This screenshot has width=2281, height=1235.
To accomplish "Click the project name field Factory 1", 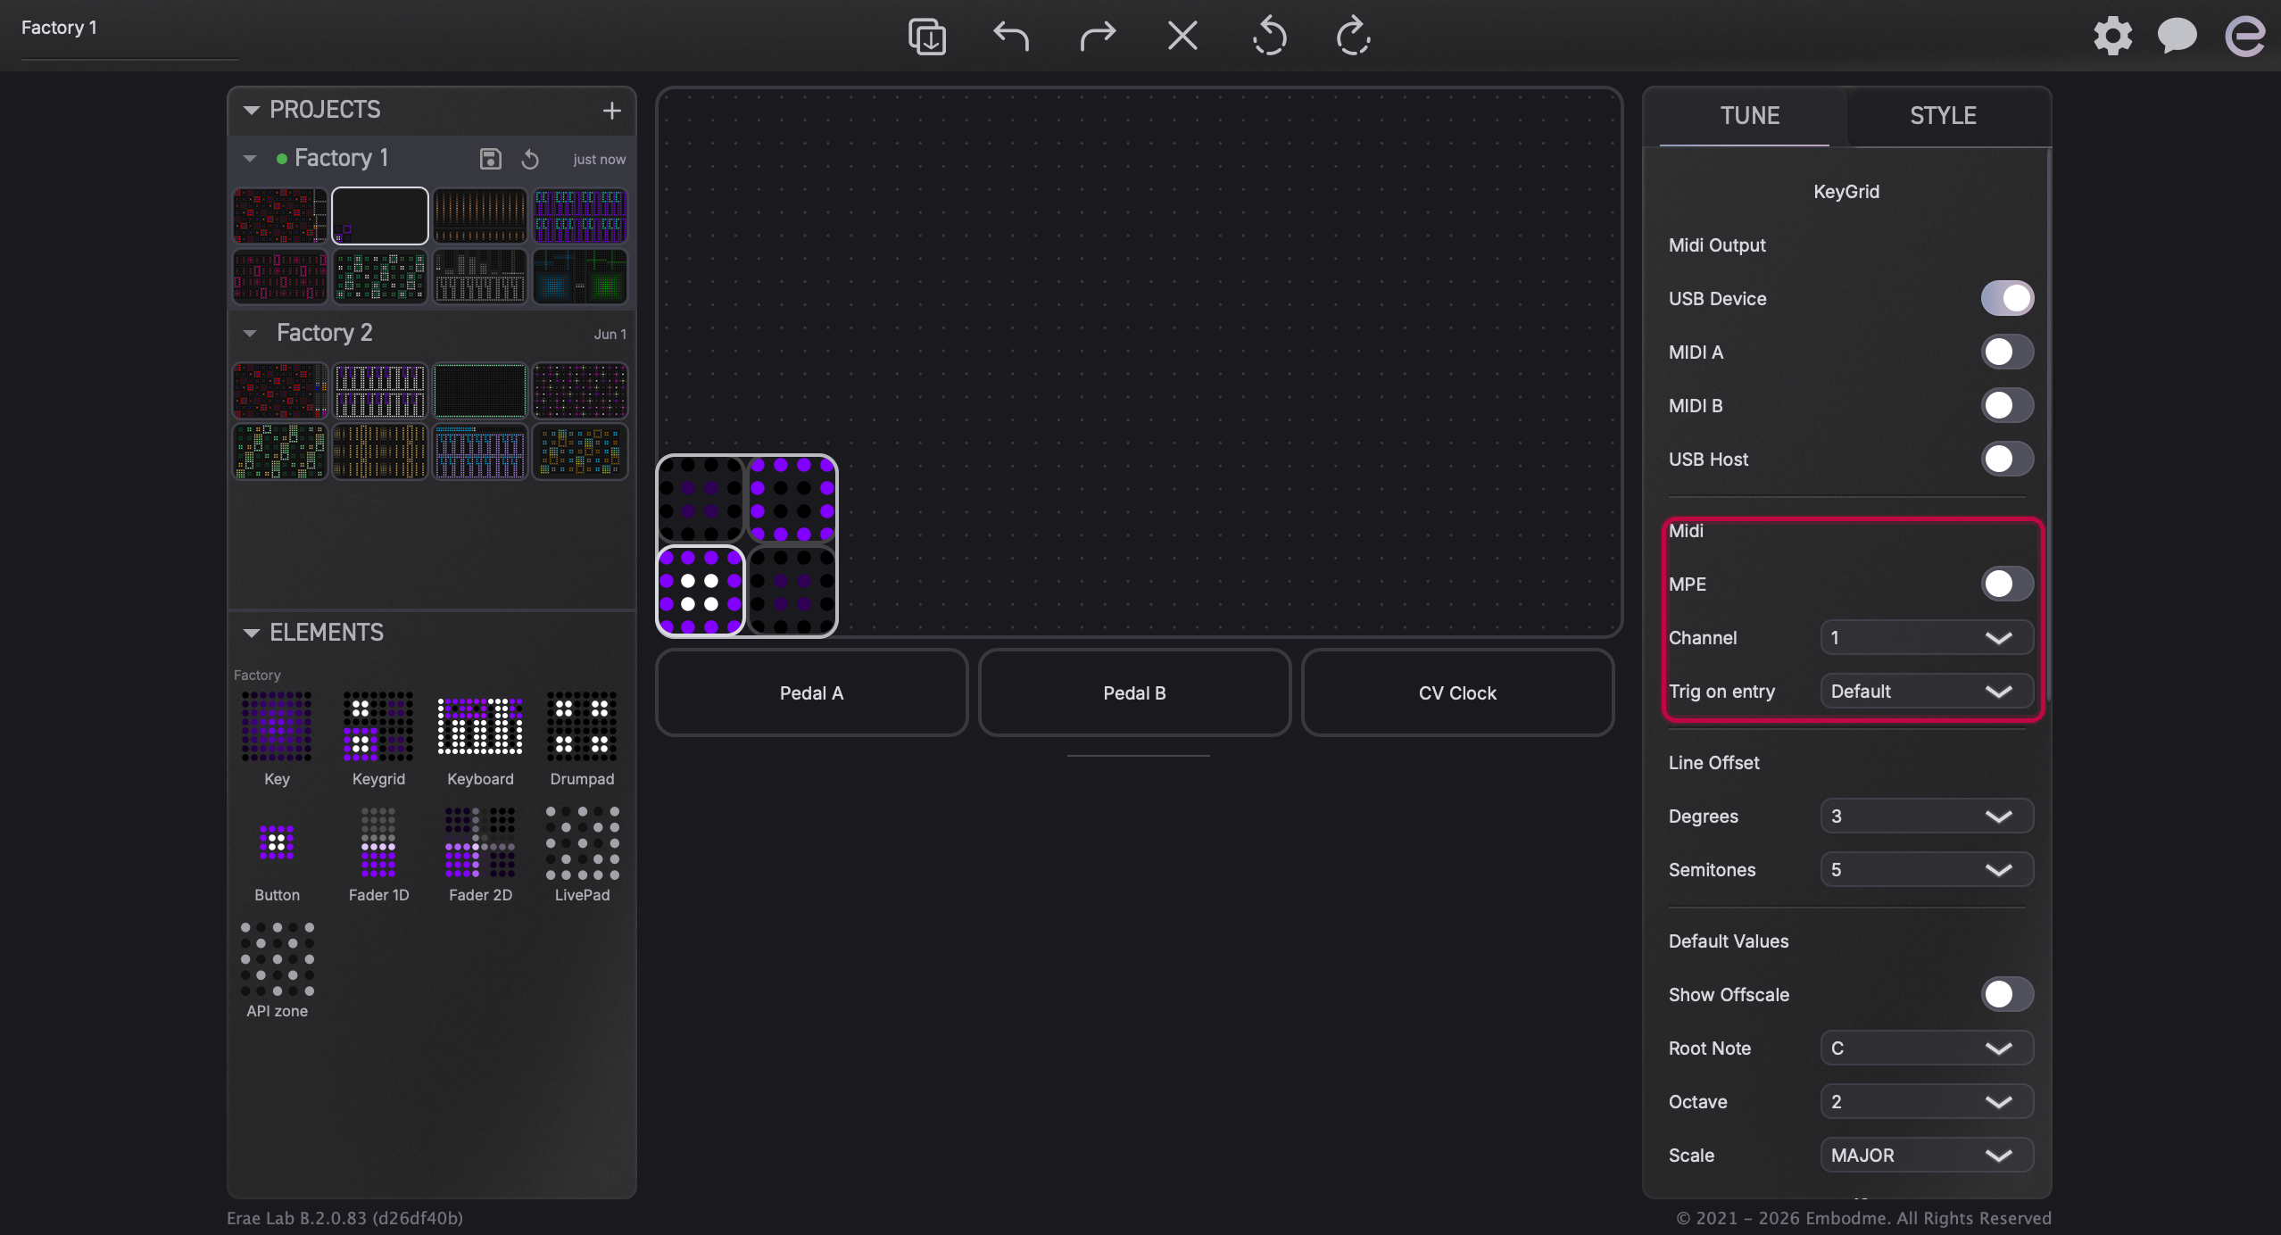I will click(x=129, y=30).
